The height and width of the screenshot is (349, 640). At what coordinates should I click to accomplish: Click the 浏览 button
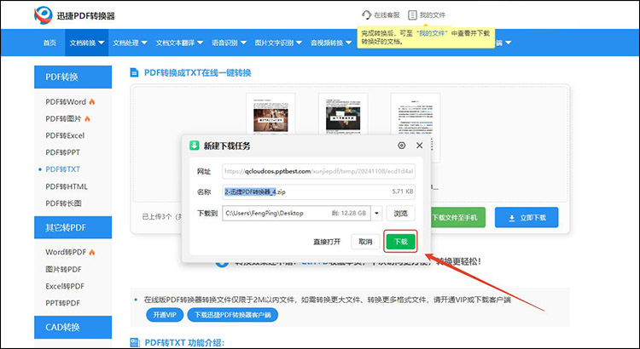tap(400, 213)
